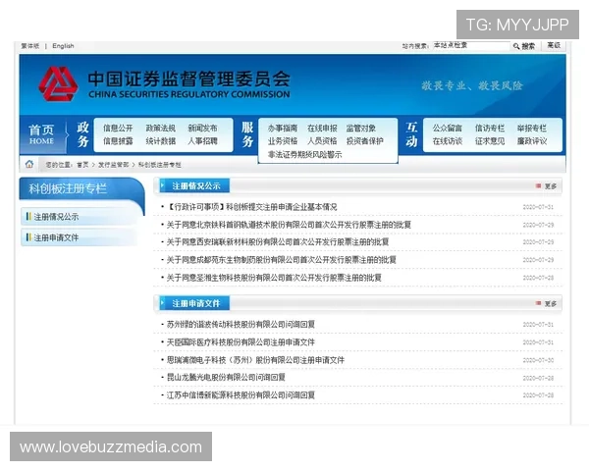Image resolution: width=589 pixels, height=471 pixels.
Task: Open 征求意见 interaction link
Action: coord(490,141)
